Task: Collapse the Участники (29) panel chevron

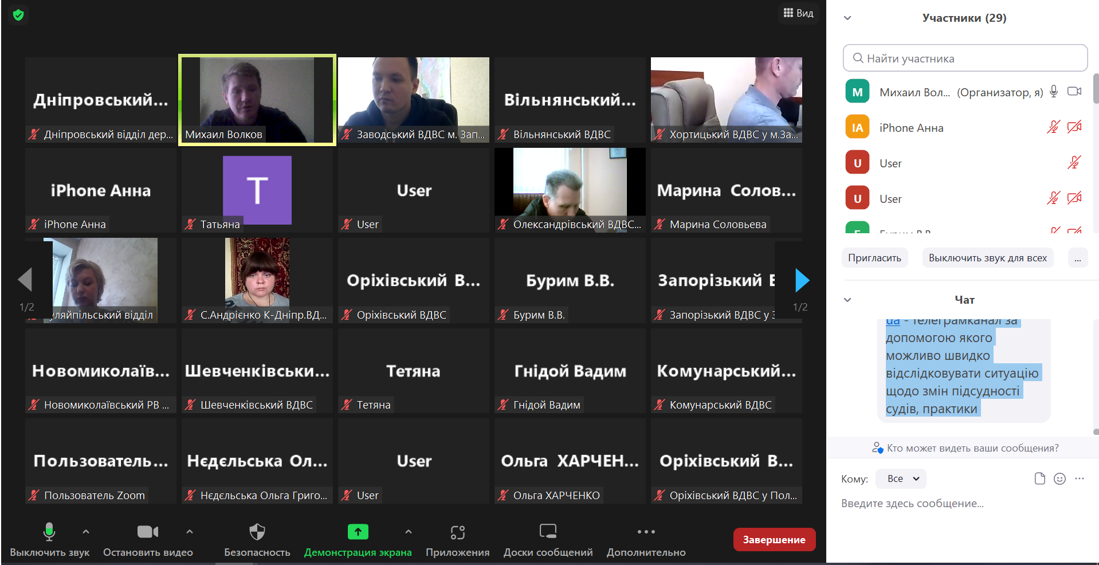Action: [x=847, y=18]
